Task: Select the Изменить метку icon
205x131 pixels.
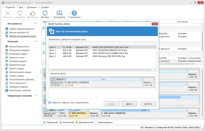Action: [7, 57]
